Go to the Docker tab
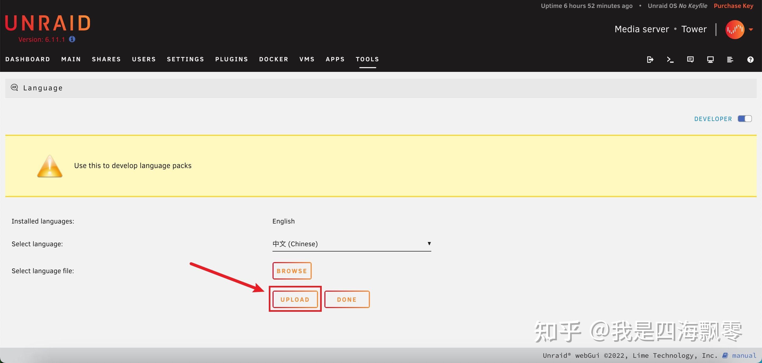Screen dimensions: 762x363 click(x=274, y=59)
